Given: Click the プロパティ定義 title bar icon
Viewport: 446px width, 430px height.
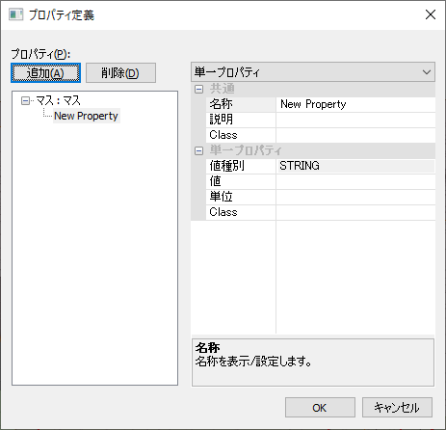Looking at the screenshot, I should tap(15, 14).
